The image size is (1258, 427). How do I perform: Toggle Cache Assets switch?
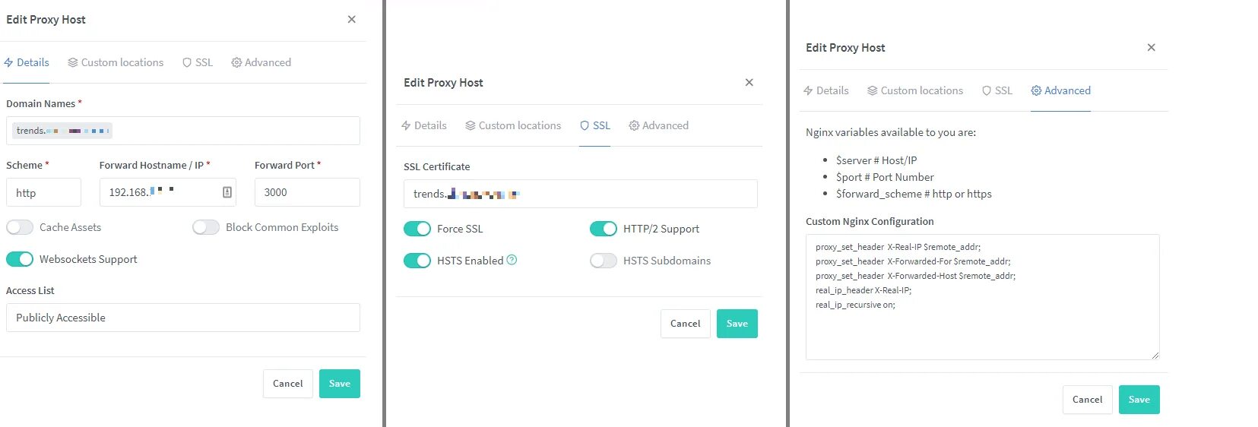point(20,227)
